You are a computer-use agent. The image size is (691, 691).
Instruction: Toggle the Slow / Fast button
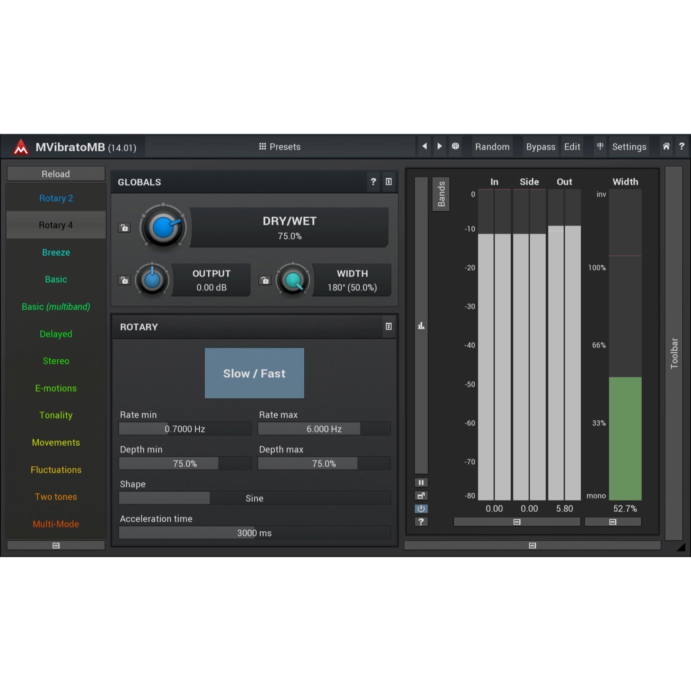click(x=254, y=373)
